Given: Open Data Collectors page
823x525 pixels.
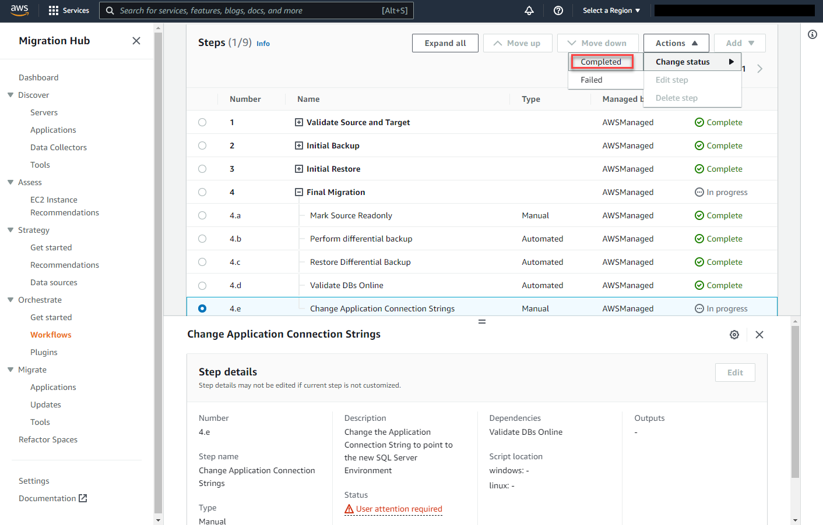Looking at the screenshot, I should click(x=58, y=147).
